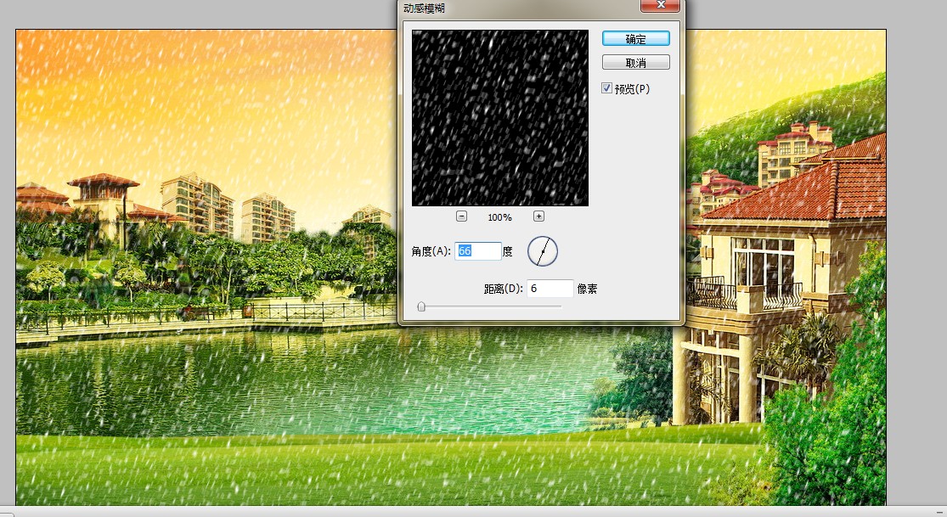This screenshot has height=517, width=947.
Task: Toggle the 预览(P) preview checkbox
Action: click(606, 88)
